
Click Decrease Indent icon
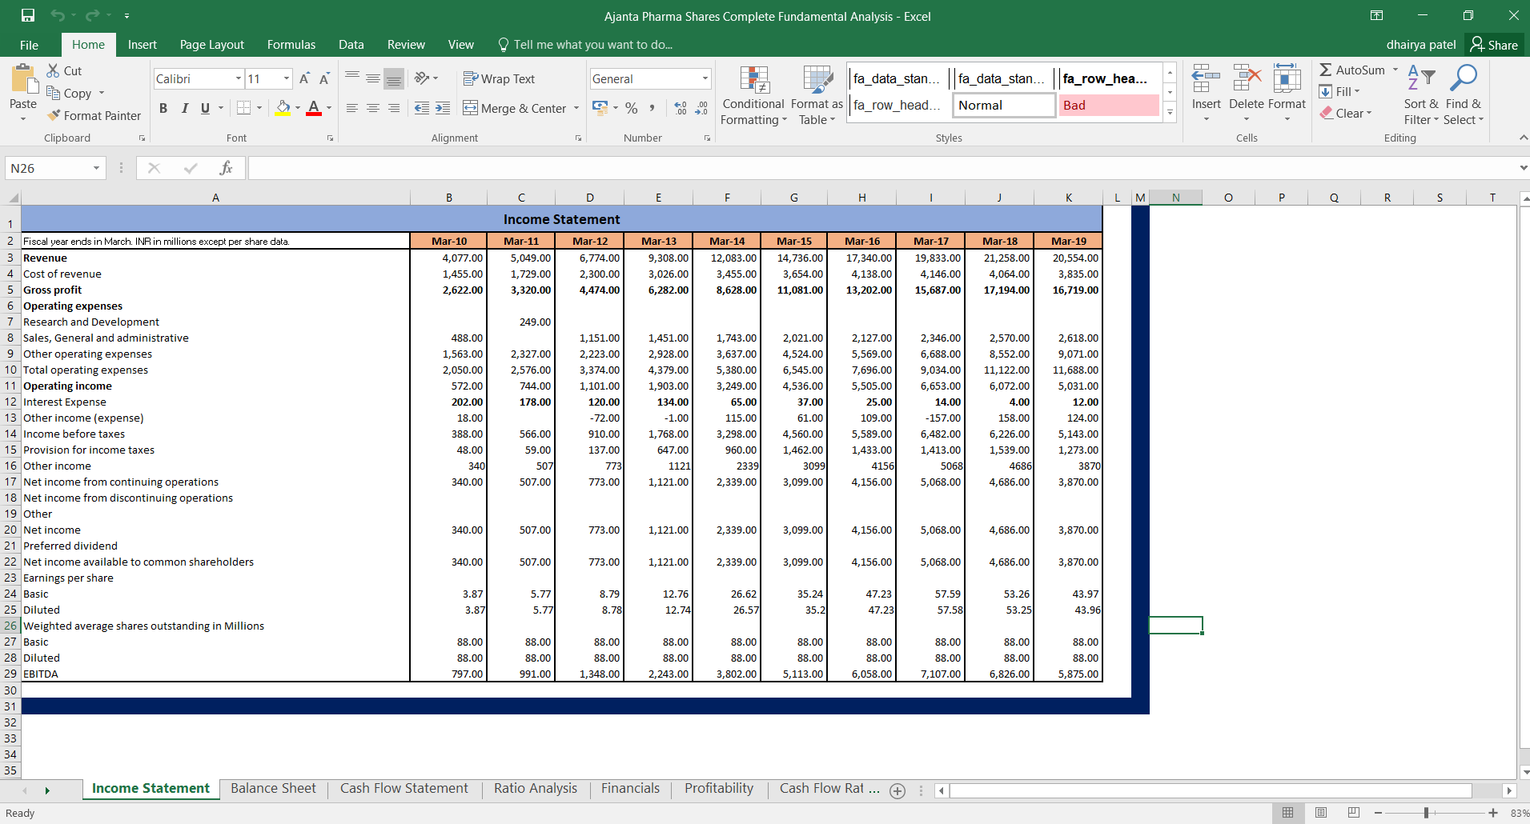(422, 108)
